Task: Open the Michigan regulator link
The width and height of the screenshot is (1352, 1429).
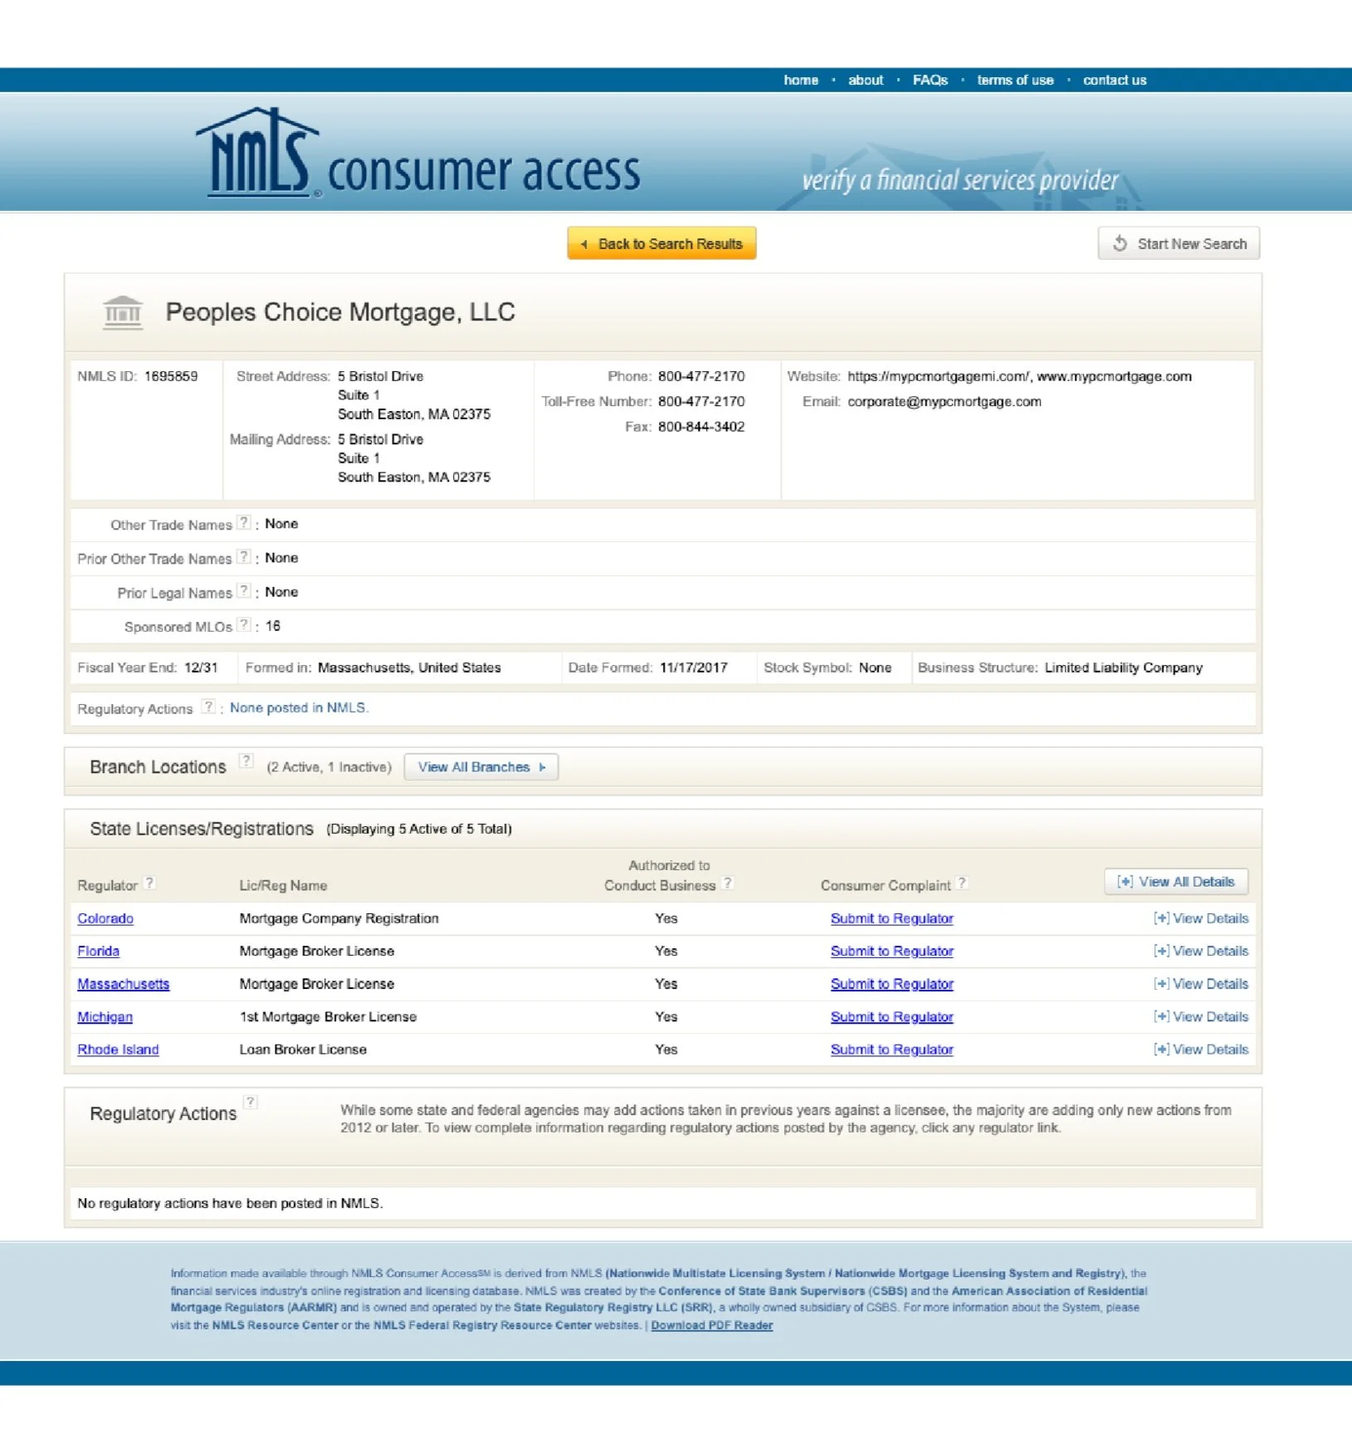Action: click(105, 1016)
